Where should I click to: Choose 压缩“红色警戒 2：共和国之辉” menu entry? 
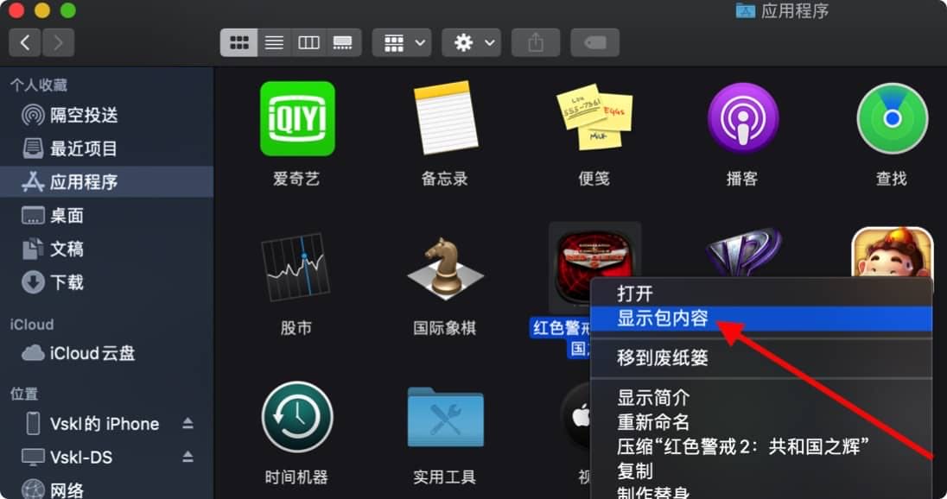pyautogui.click(x=761, y=446)
